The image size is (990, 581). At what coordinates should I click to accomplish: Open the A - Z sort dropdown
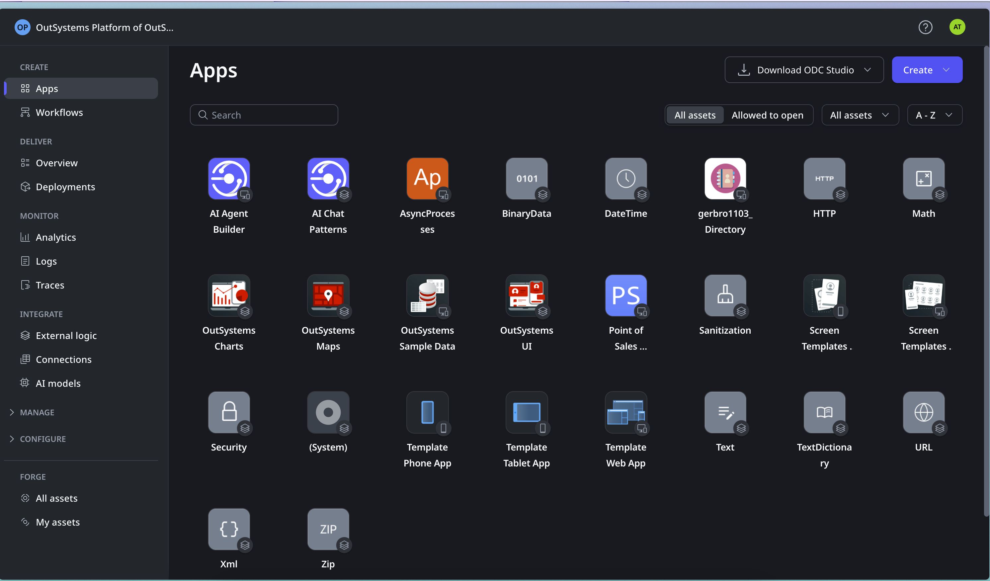[x=935, y=115]
